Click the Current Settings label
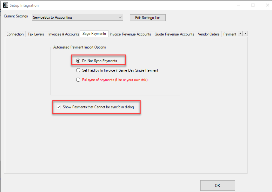The image size is (272, 192). 16,16
